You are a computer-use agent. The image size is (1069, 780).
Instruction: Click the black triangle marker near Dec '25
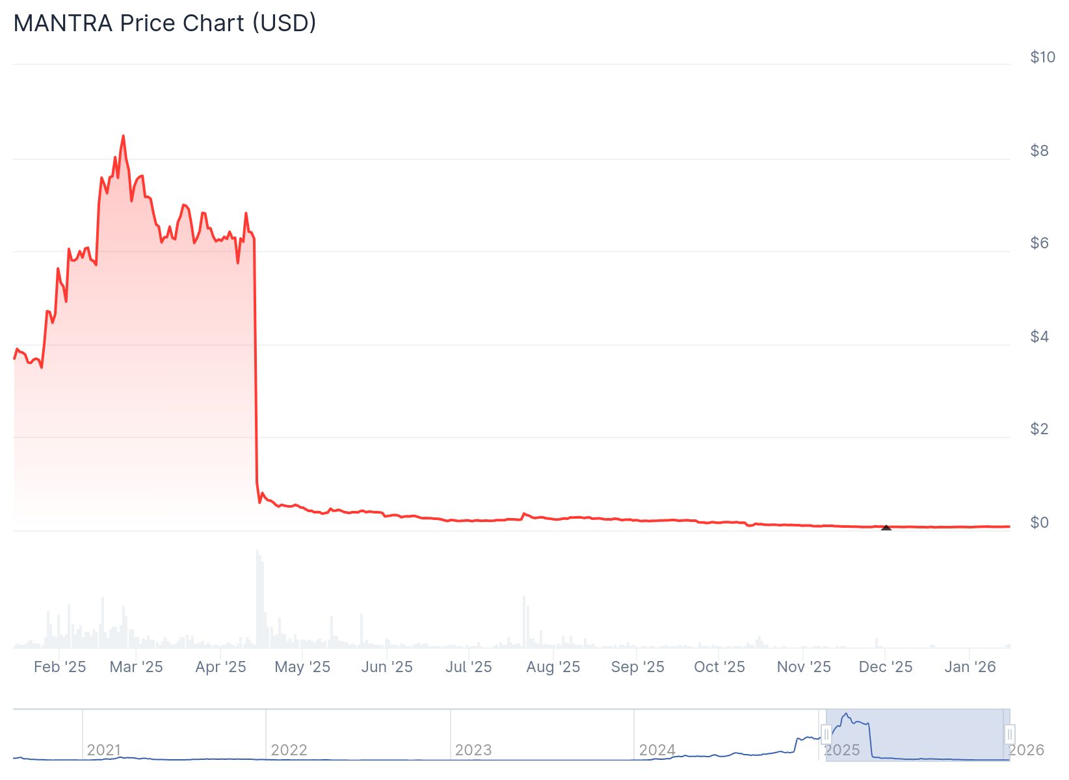coord(886,527)
